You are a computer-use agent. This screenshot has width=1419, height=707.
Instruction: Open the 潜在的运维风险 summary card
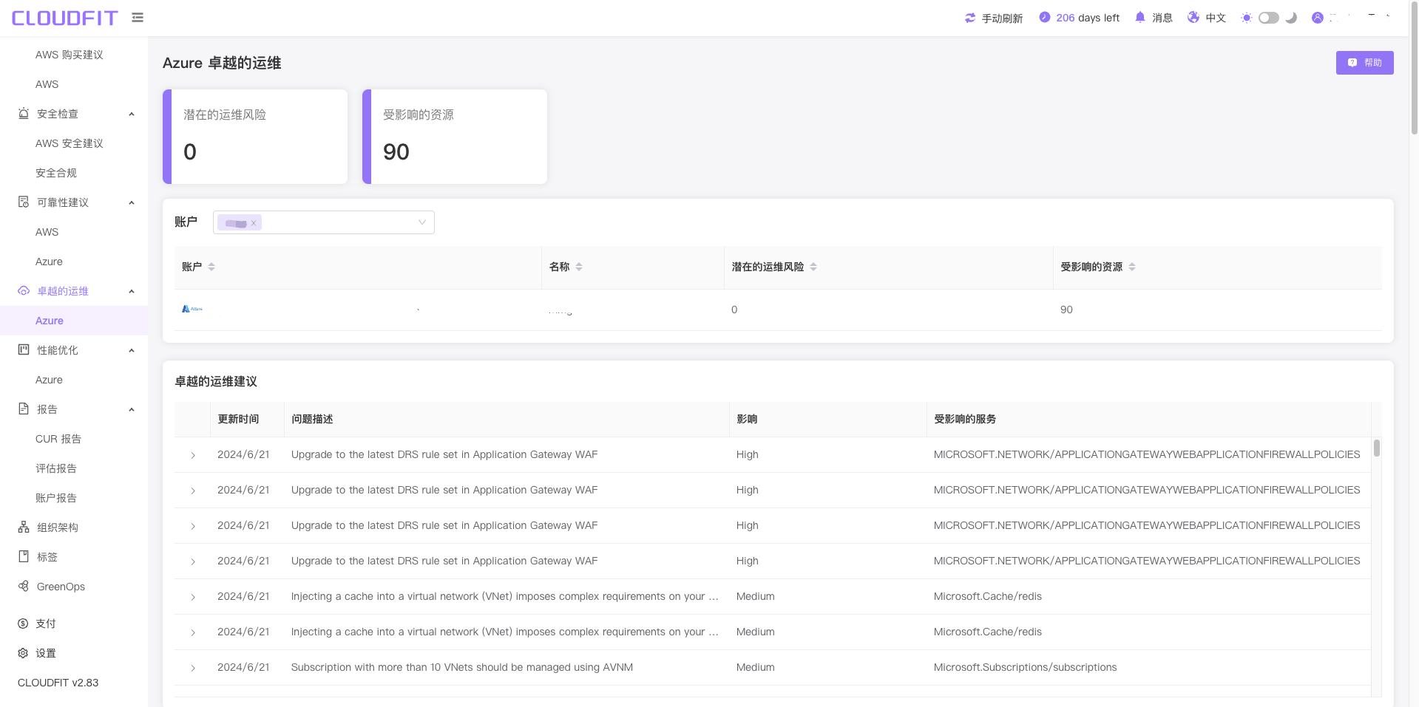255,137
